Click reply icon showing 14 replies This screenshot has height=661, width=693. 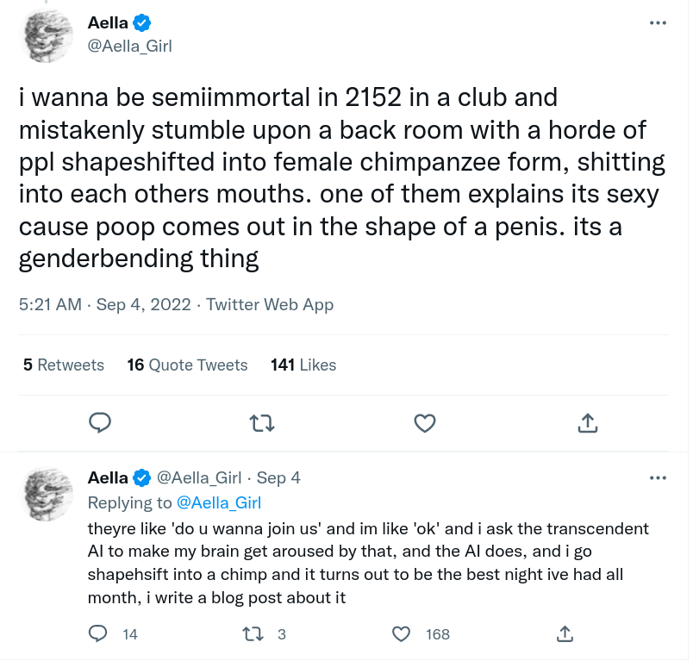[97, 633]
